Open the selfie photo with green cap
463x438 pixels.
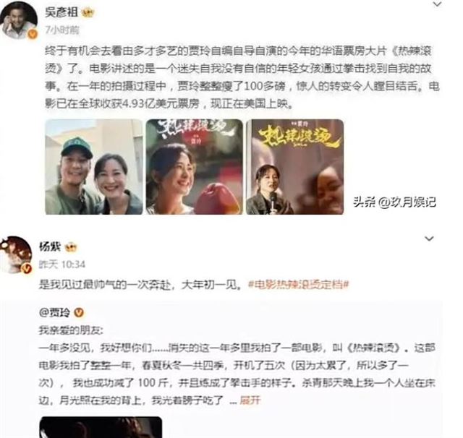point(93,167)
